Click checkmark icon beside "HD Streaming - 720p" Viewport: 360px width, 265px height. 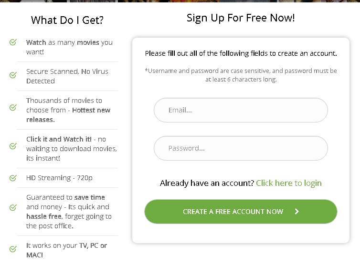[x=13, y=178]
